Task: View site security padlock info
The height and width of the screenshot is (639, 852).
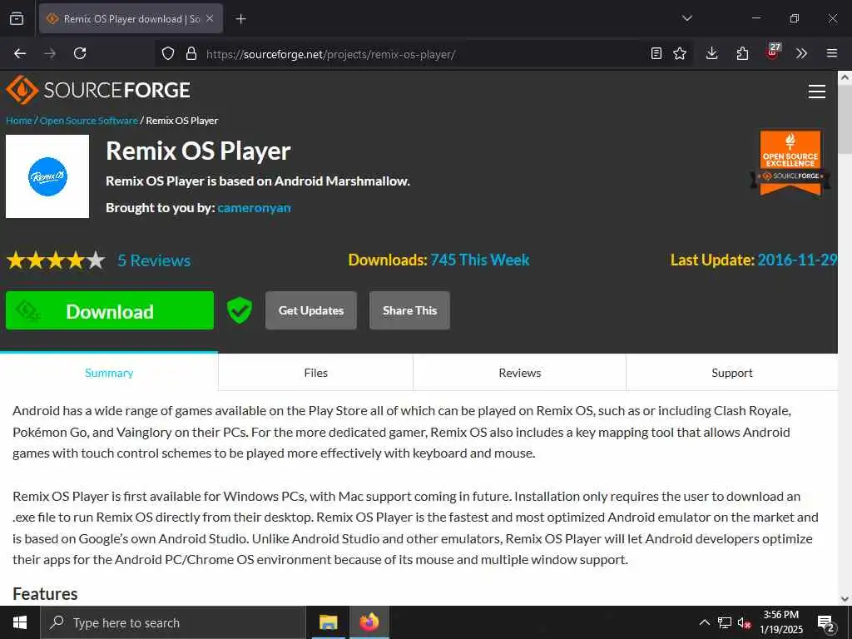Action: (191, 53)
